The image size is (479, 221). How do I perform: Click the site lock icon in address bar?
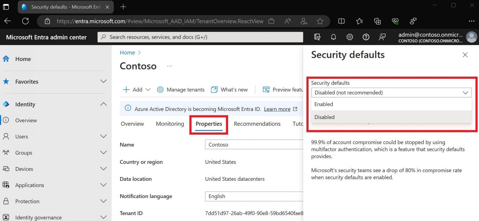pyautogui.click(x=47, y=21)
